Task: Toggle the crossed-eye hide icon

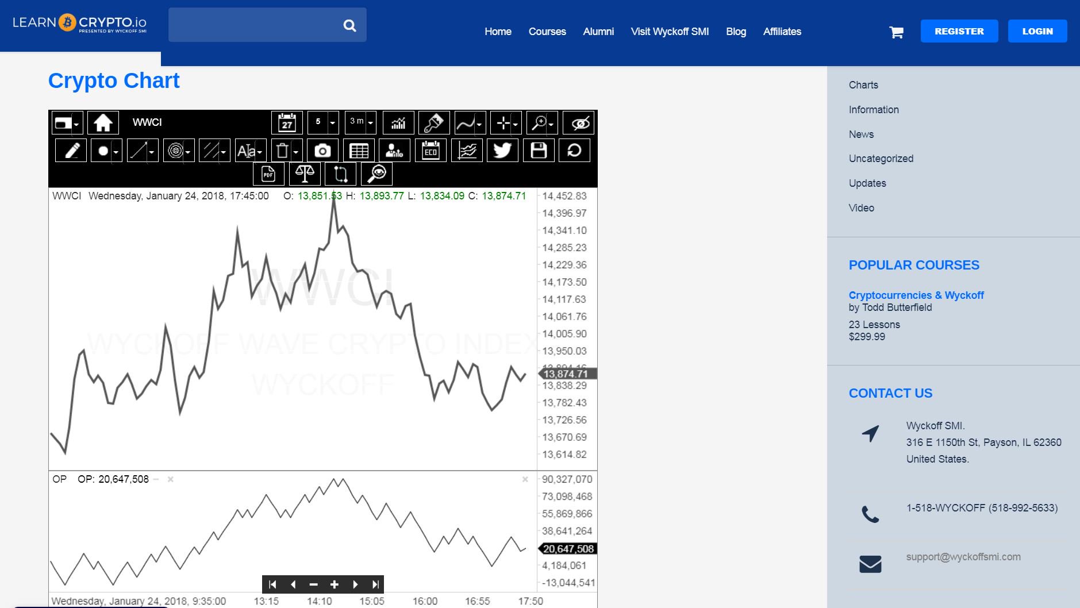Action: coord(579,122)
